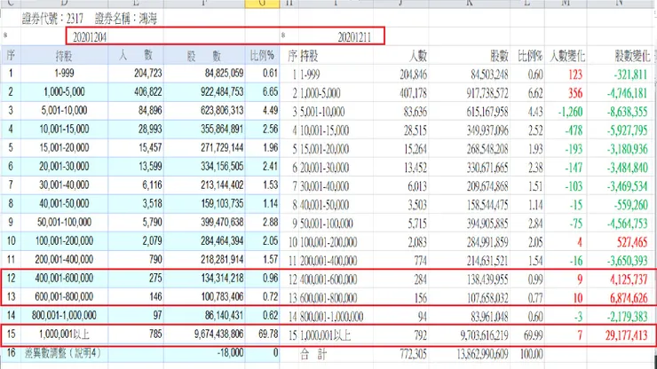The width and height of the screenshot is (657, 369).
Task: Click the red 29,177,413 share change cell
Action: click(x=627, y=335)
